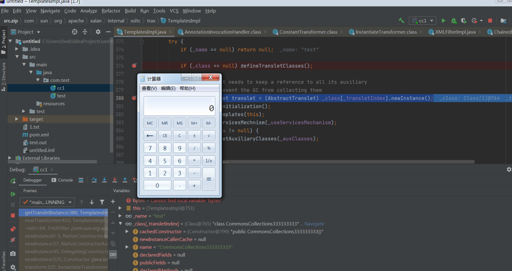Open the VCS menu

click(x=174, y=11)
